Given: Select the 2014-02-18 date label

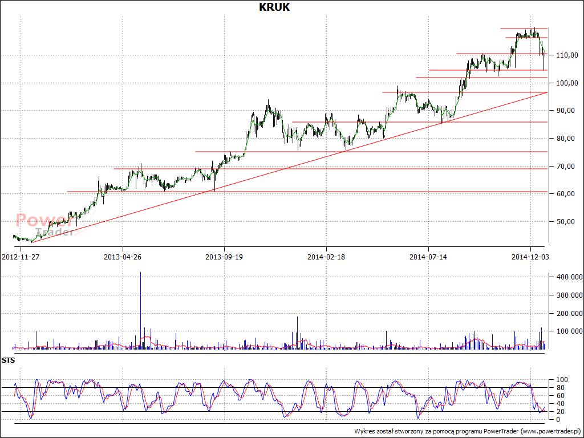Looking at the screenshot, I should (x=326, y=257).
